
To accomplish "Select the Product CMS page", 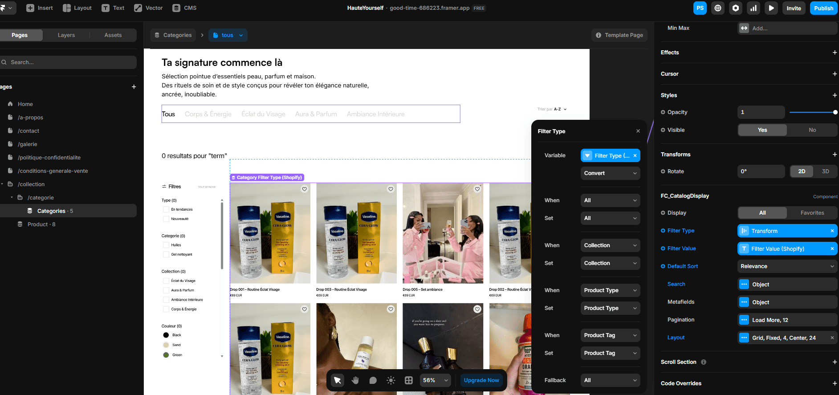I will coord(41,224).
